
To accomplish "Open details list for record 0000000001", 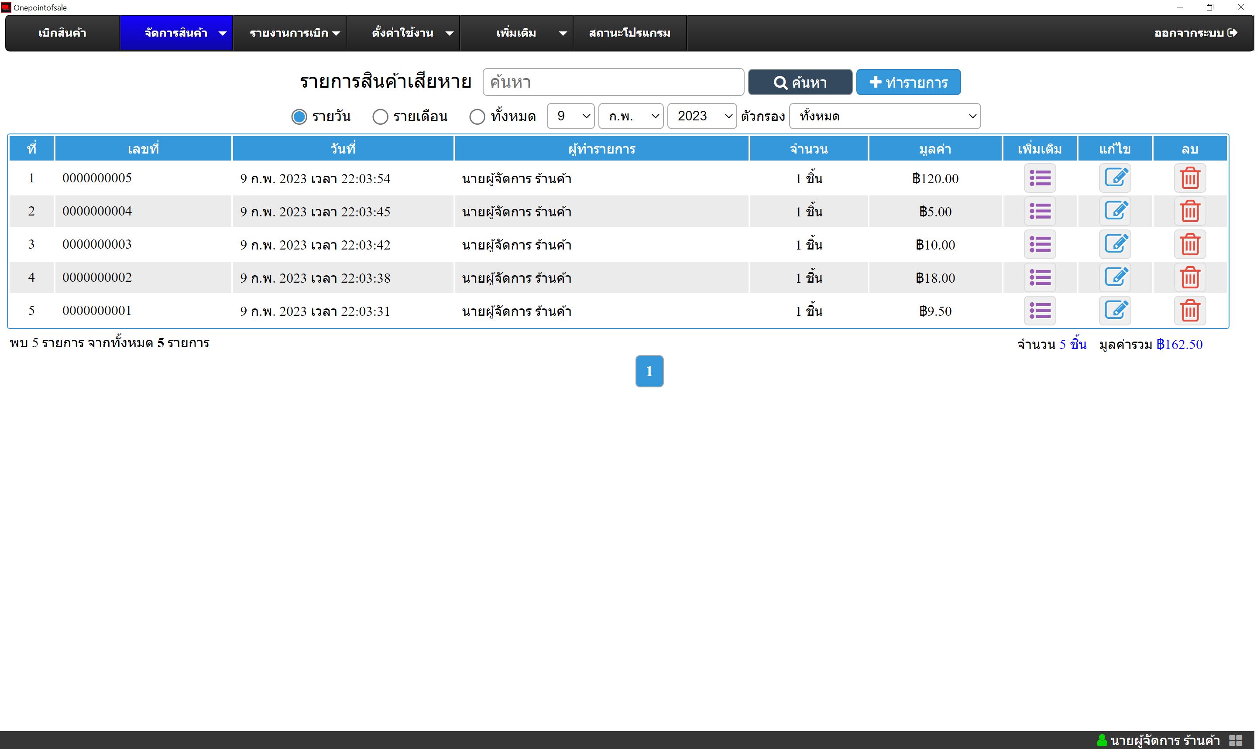I will (1039, 311).
